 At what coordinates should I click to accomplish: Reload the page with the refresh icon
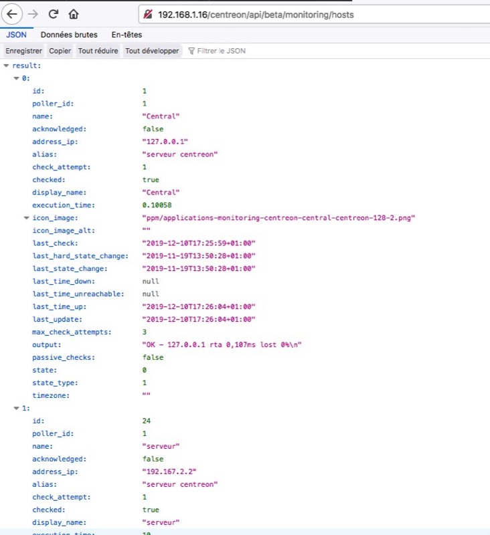click(x=54, y=13)
